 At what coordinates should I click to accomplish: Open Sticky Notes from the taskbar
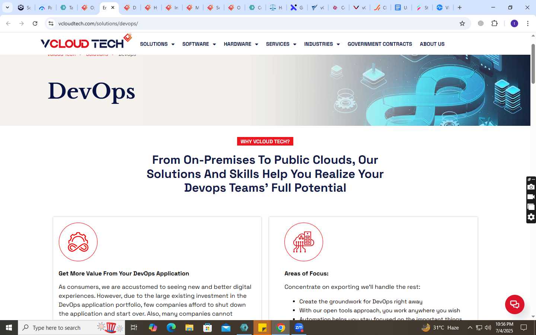click(x=262, y=328)
